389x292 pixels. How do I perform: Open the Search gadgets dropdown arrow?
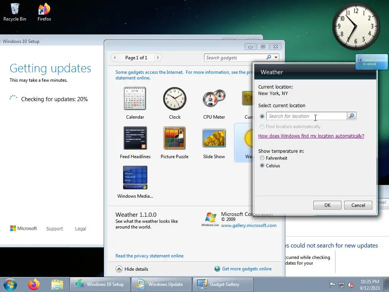276,57
